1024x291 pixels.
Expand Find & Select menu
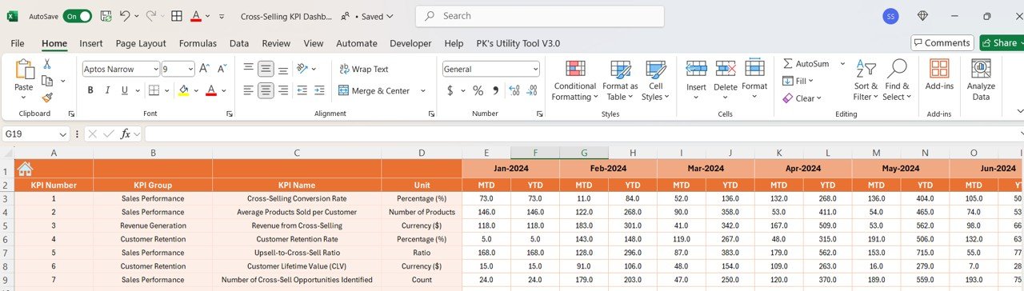(x=896, y=80)
